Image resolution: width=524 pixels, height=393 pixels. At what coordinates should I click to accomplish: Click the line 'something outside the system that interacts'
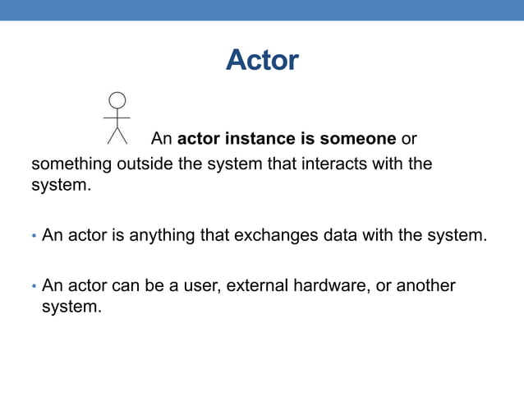click(x=232, y=164)
